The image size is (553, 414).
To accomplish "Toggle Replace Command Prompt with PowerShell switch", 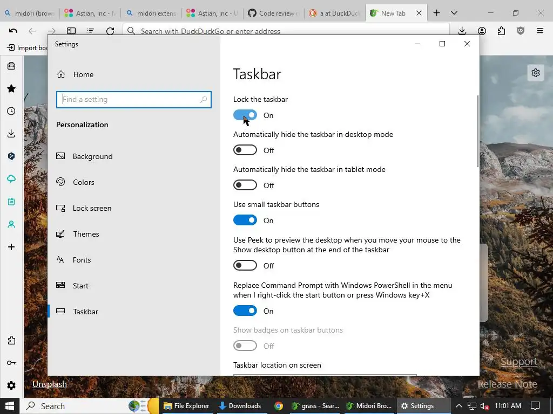I will pos(245,310).
